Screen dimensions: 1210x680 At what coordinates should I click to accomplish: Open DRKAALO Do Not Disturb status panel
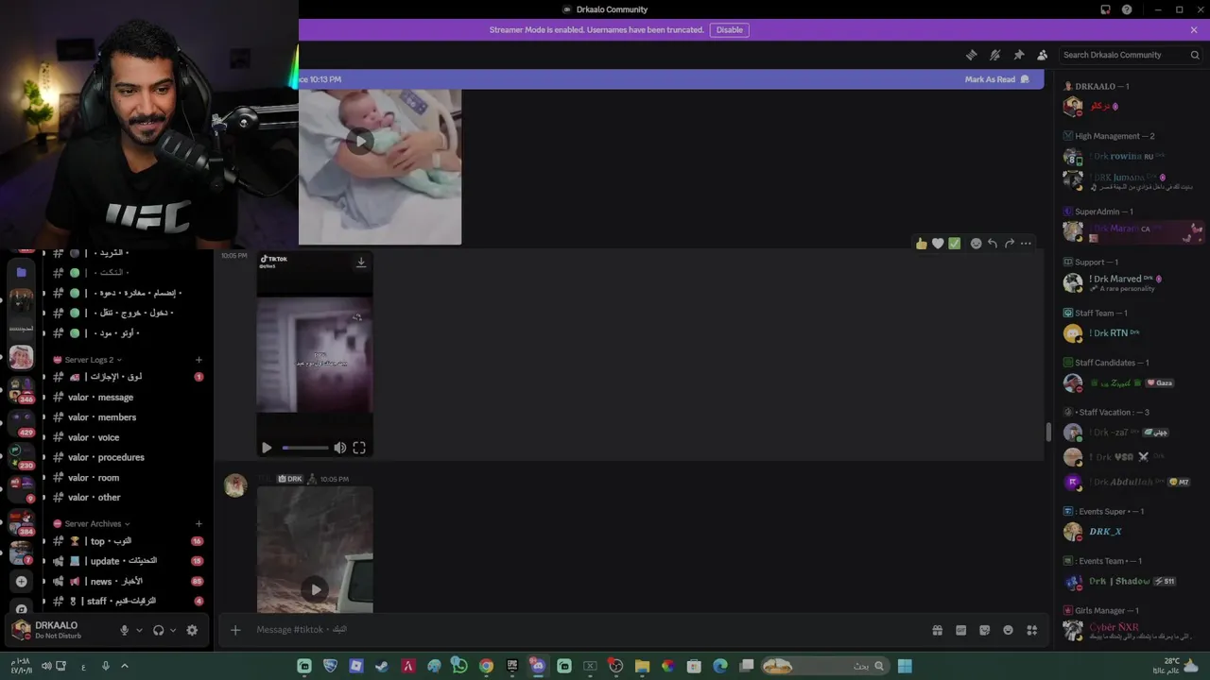point(59,630)
